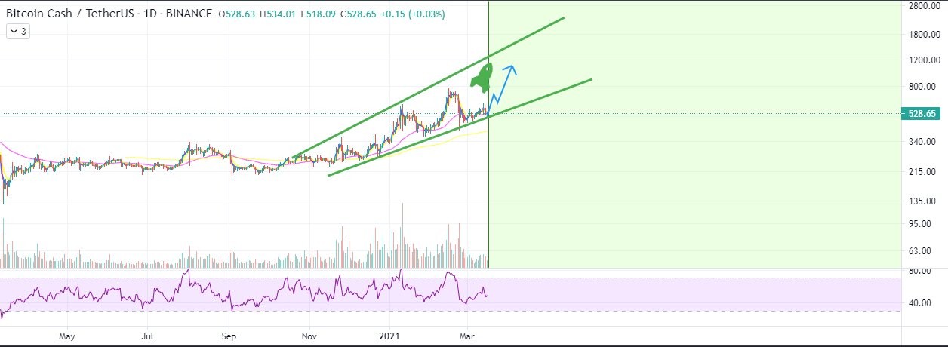Click the Mar label on time axis
Image resolution: width=948 pixels, height=347 pixels.
coord(468,336)
